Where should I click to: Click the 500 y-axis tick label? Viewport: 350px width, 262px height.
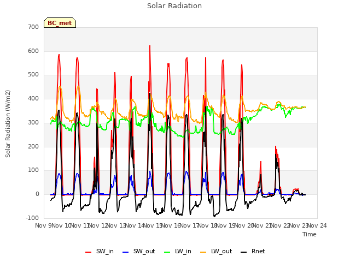pos(33,75)
